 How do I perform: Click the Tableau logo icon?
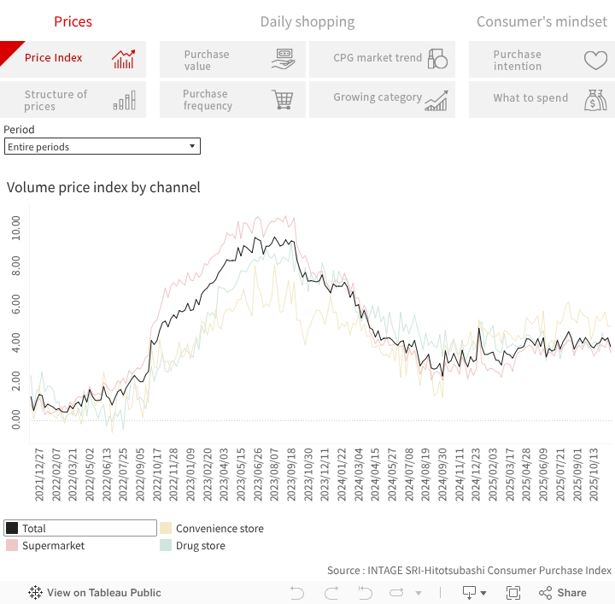35,592
